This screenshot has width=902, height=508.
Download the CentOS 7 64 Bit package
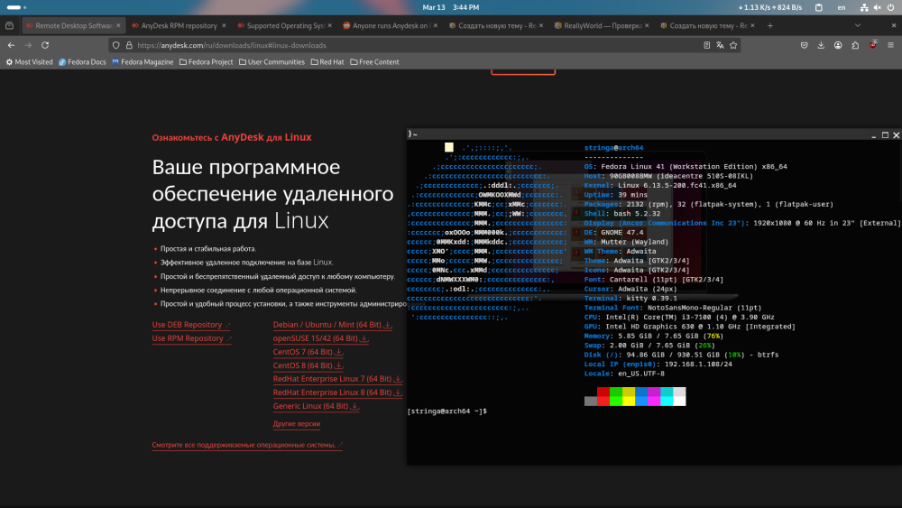point(308,352)
